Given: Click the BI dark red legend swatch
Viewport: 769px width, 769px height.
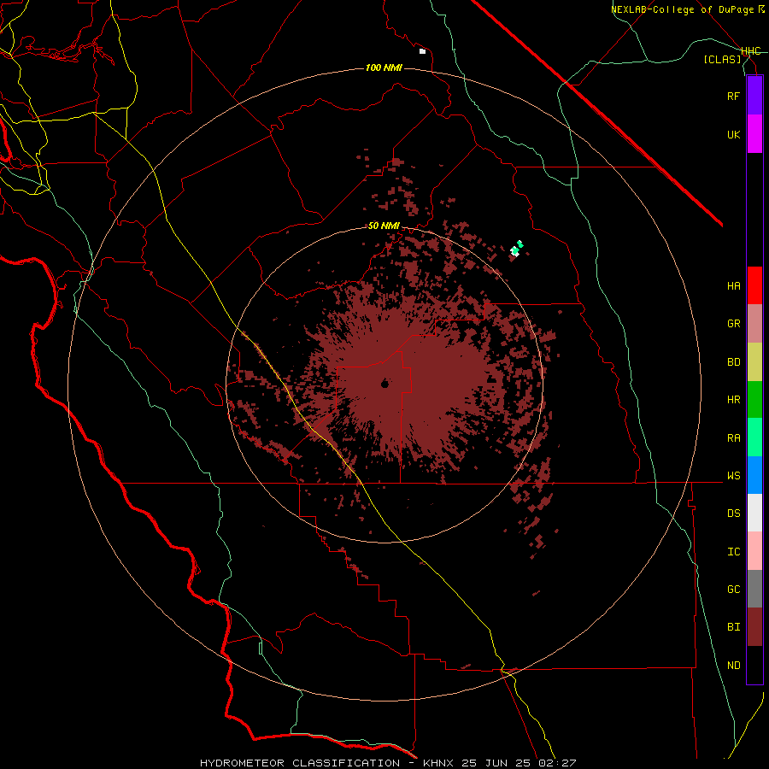Looking at the screenshot, I should [754, 627].
